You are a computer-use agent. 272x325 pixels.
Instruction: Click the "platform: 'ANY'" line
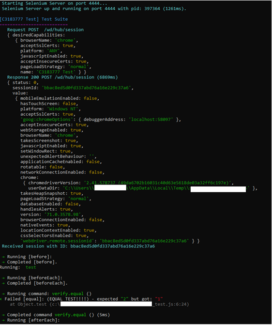pos(41,51)
